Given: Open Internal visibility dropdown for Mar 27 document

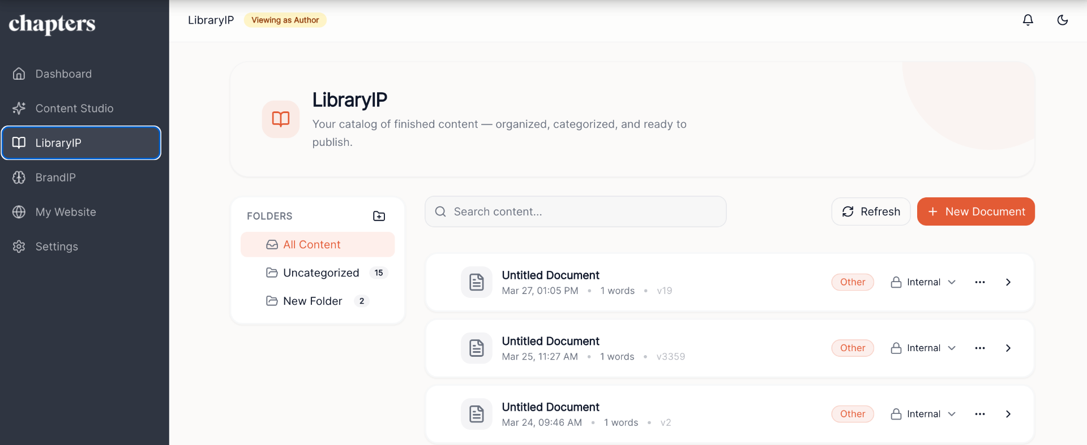Looking at the screenshot, I should (923, 282).
